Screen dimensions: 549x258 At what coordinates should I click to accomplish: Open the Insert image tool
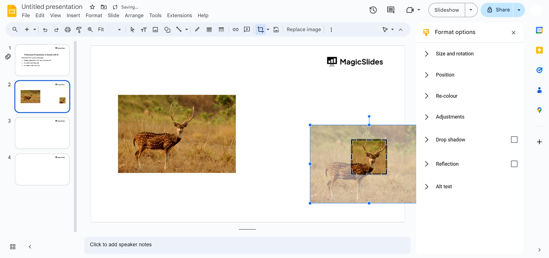[x=155, y=29]
